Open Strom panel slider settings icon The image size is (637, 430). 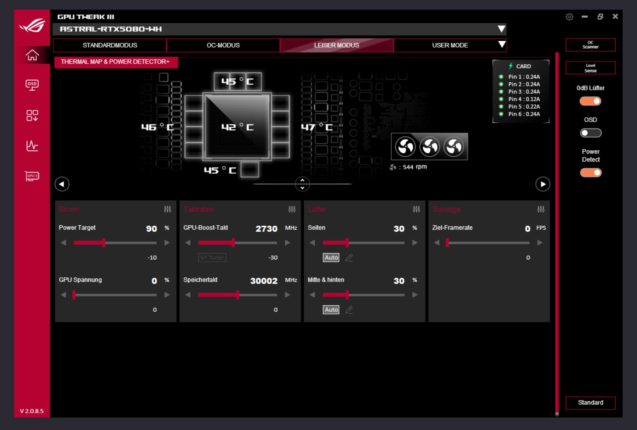[x=167, y=209]
